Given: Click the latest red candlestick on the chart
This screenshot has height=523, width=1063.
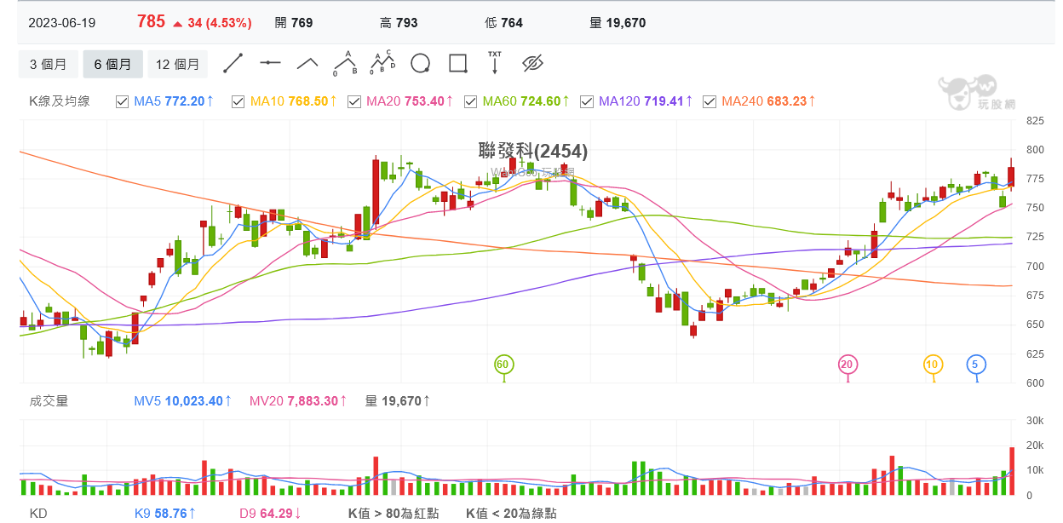Looking at the screenshot, I should point(1011,176).
